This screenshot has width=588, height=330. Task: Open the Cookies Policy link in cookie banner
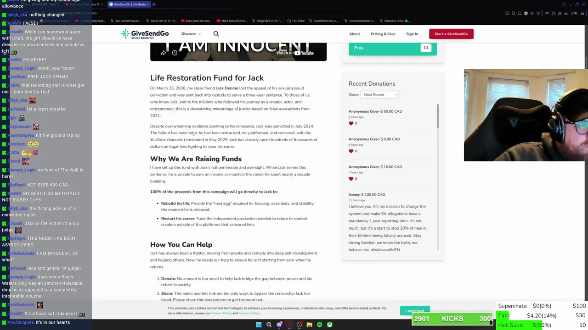point(249,313)
